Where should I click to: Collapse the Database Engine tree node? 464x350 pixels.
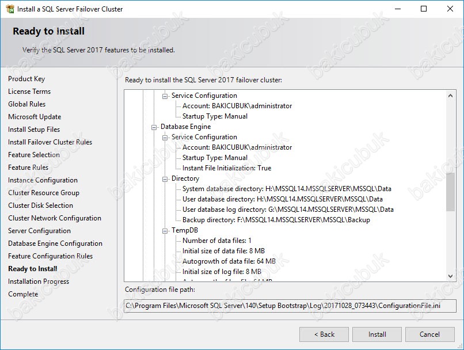coord(154,127)
